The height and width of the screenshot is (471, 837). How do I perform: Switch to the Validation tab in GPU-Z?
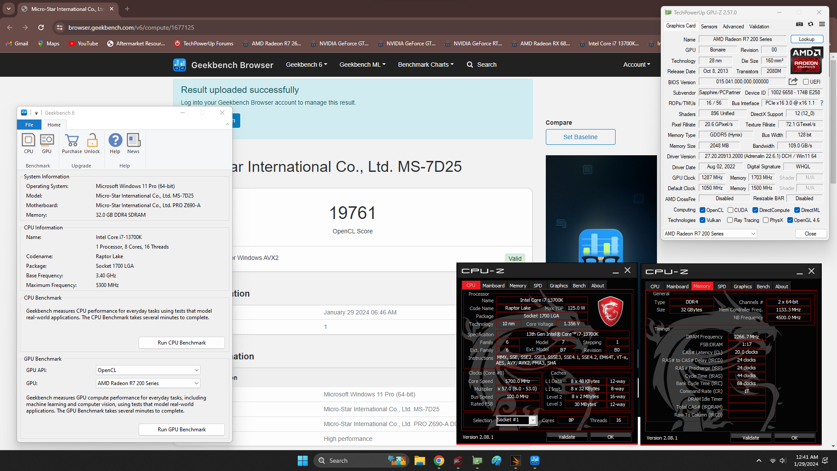click(759, 27)
